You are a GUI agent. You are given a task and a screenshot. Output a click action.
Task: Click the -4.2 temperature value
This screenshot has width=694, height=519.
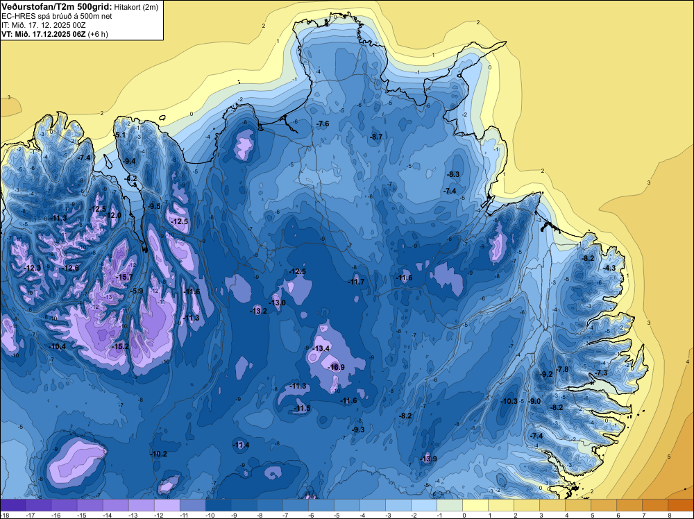pos(131,179)
